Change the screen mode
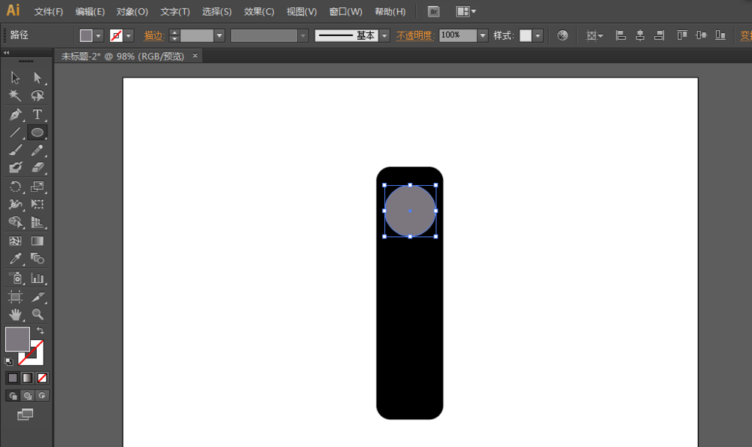752x447 pixels. tap(25, 415)
